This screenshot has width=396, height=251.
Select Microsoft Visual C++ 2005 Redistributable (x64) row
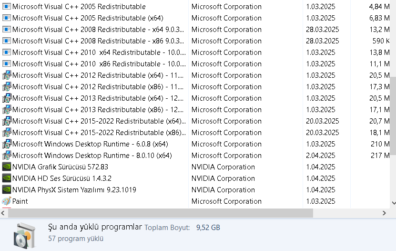88,18
